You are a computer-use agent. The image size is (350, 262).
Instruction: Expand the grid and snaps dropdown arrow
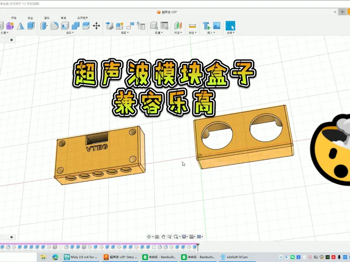[x=195, y=237]
